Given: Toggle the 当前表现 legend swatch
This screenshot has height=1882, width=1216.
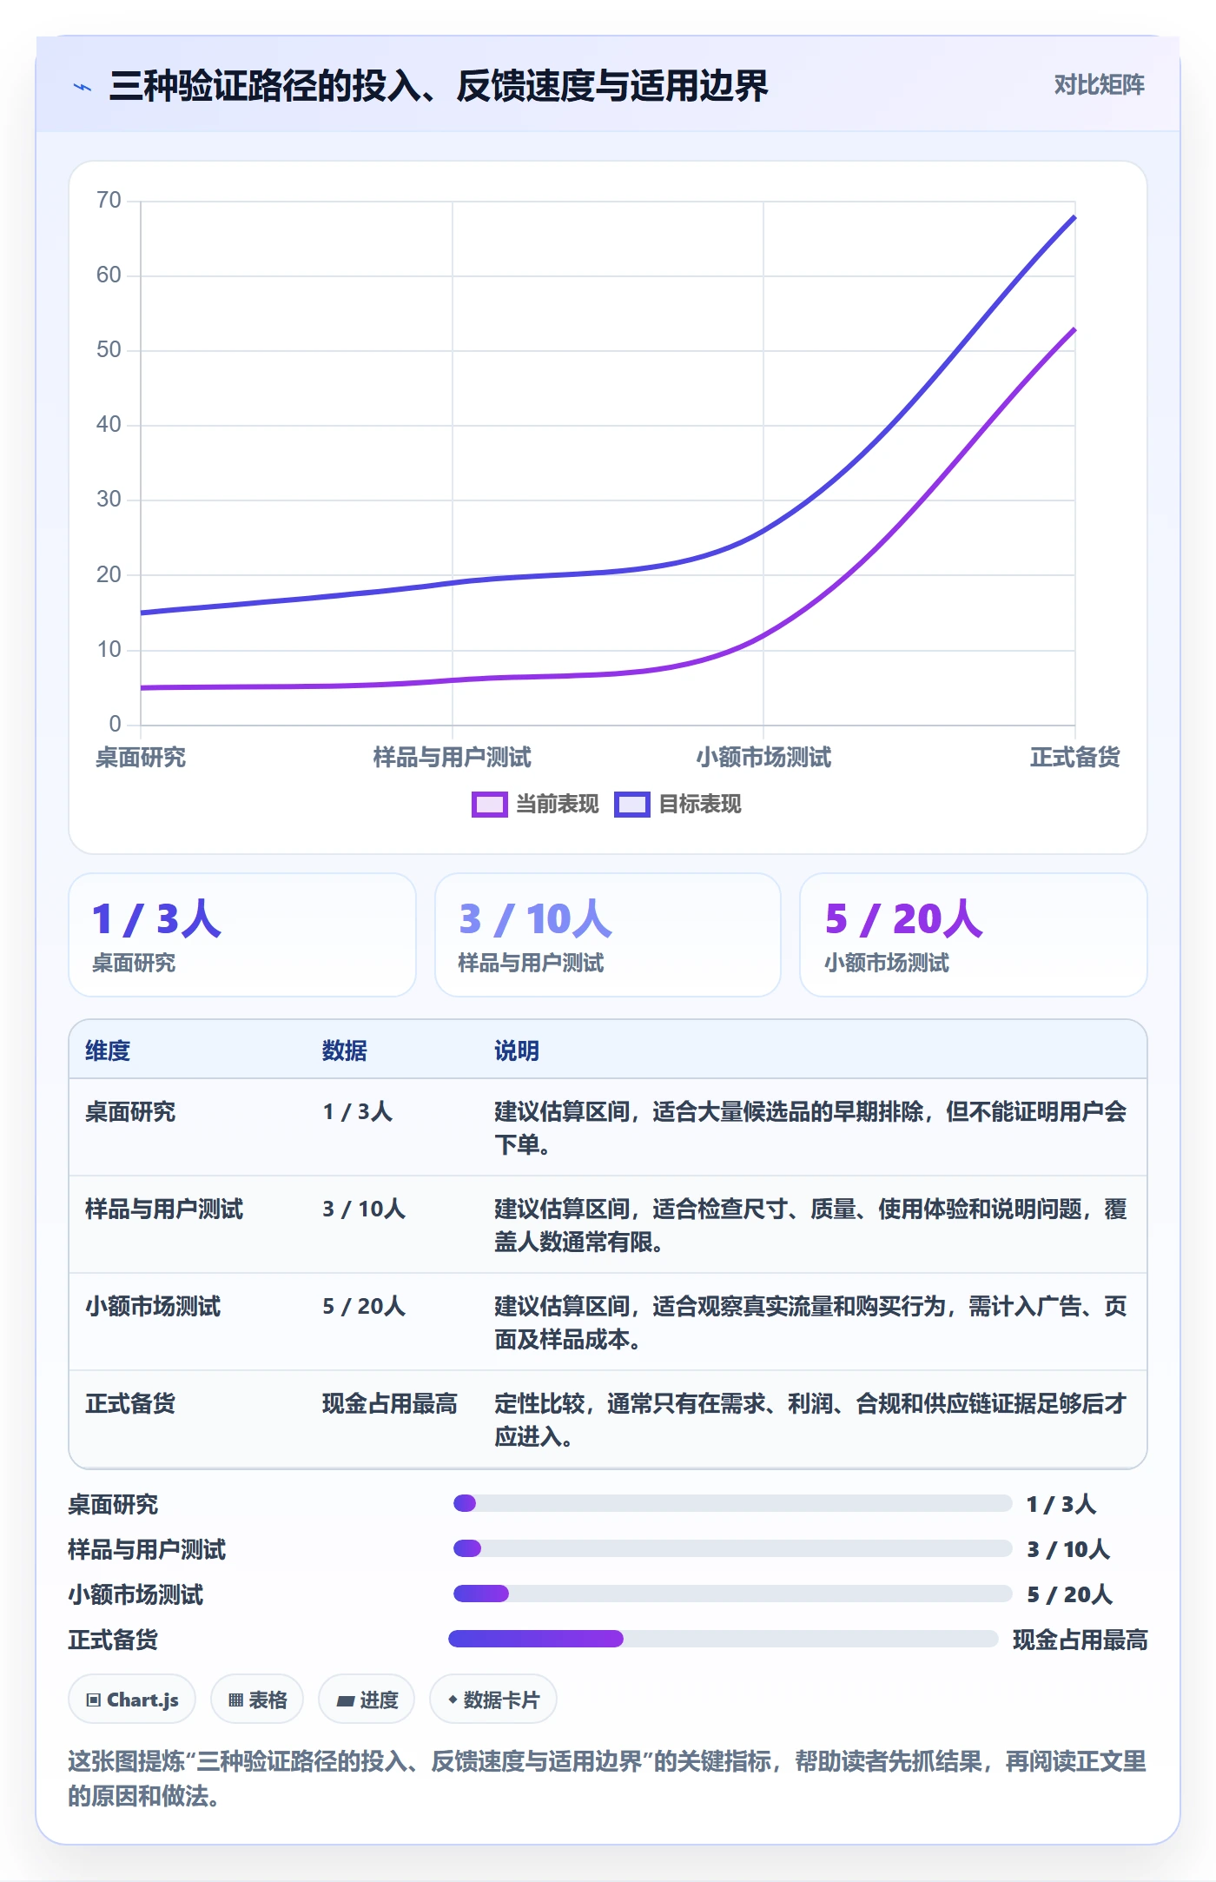Looking at the screenshot, I should pyautogui.click(x=489, y=805).
